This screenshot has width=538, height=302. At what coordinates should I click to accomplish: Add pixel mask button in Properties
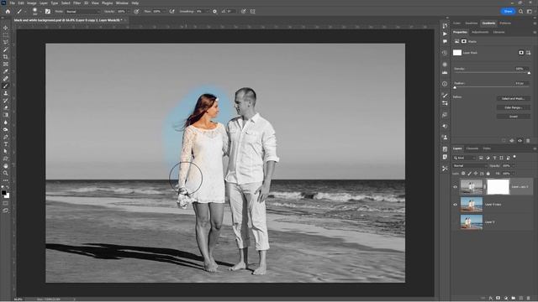point(521,53)
